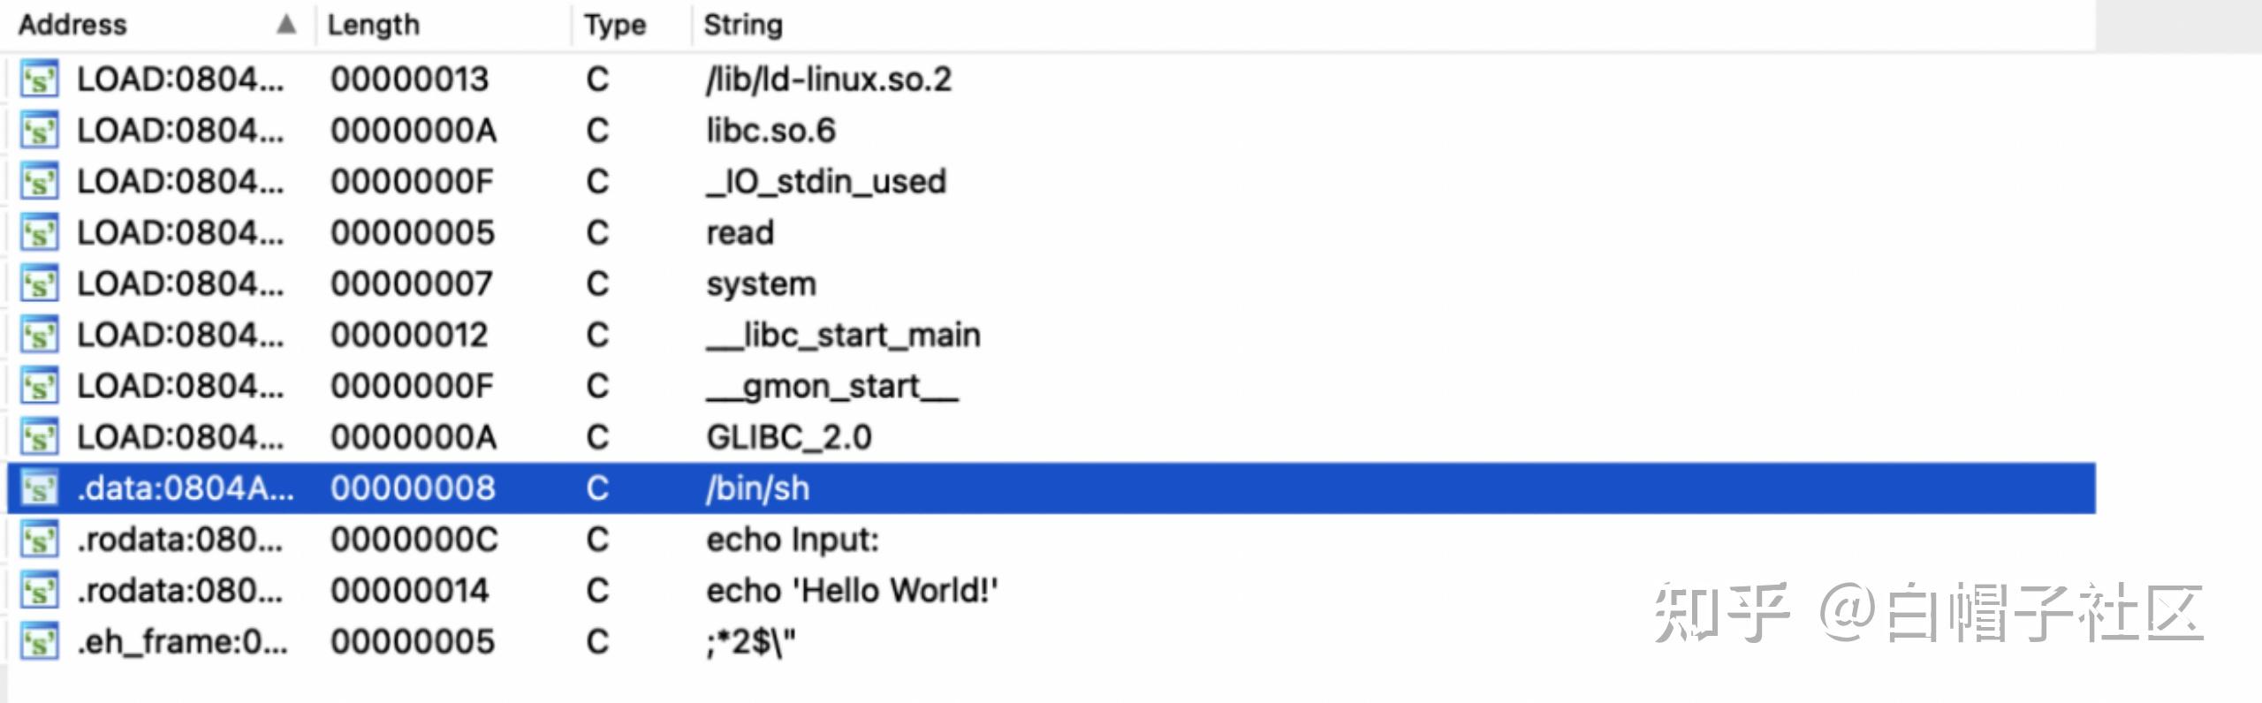
Task: Select the __gmon_start__ string entry
Action: click(831, 387)
